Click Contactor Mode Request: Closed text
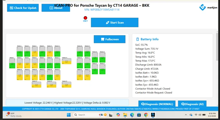The image size is (220, 120). pos(154,93)
